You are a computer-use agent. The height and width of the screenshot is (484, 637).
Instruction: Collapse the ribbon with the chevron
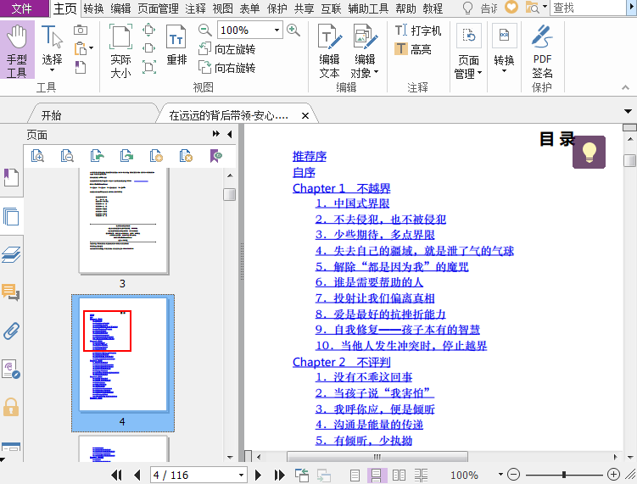tap(626, 87)
